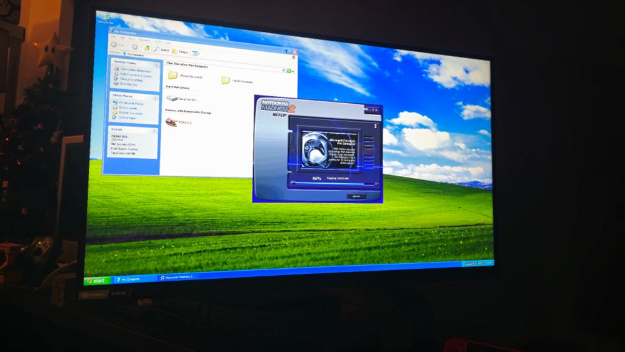Select the Shared Documents folder icon
This screenshot has height=352, width=625.
tap(172, 74)
